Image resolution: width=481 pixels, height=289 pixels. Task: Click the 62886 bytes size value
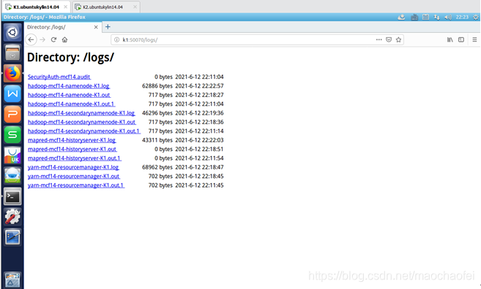point(157,86)
